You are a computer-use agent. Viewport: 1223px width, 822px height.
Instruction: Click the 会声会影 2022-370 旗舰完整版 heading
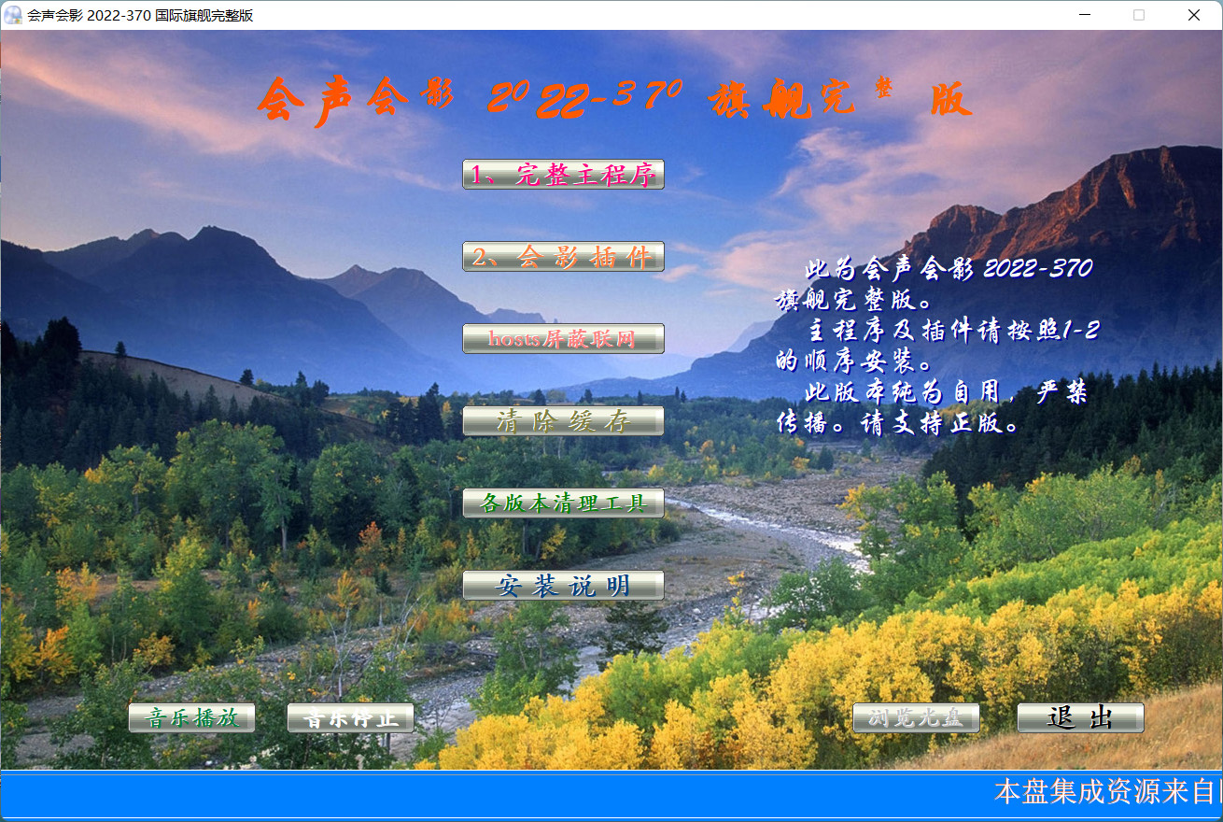[x=614, y=101]
